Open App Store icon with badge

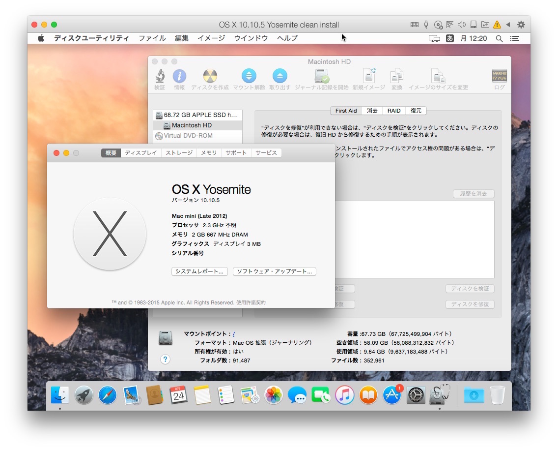coord(392,395)
